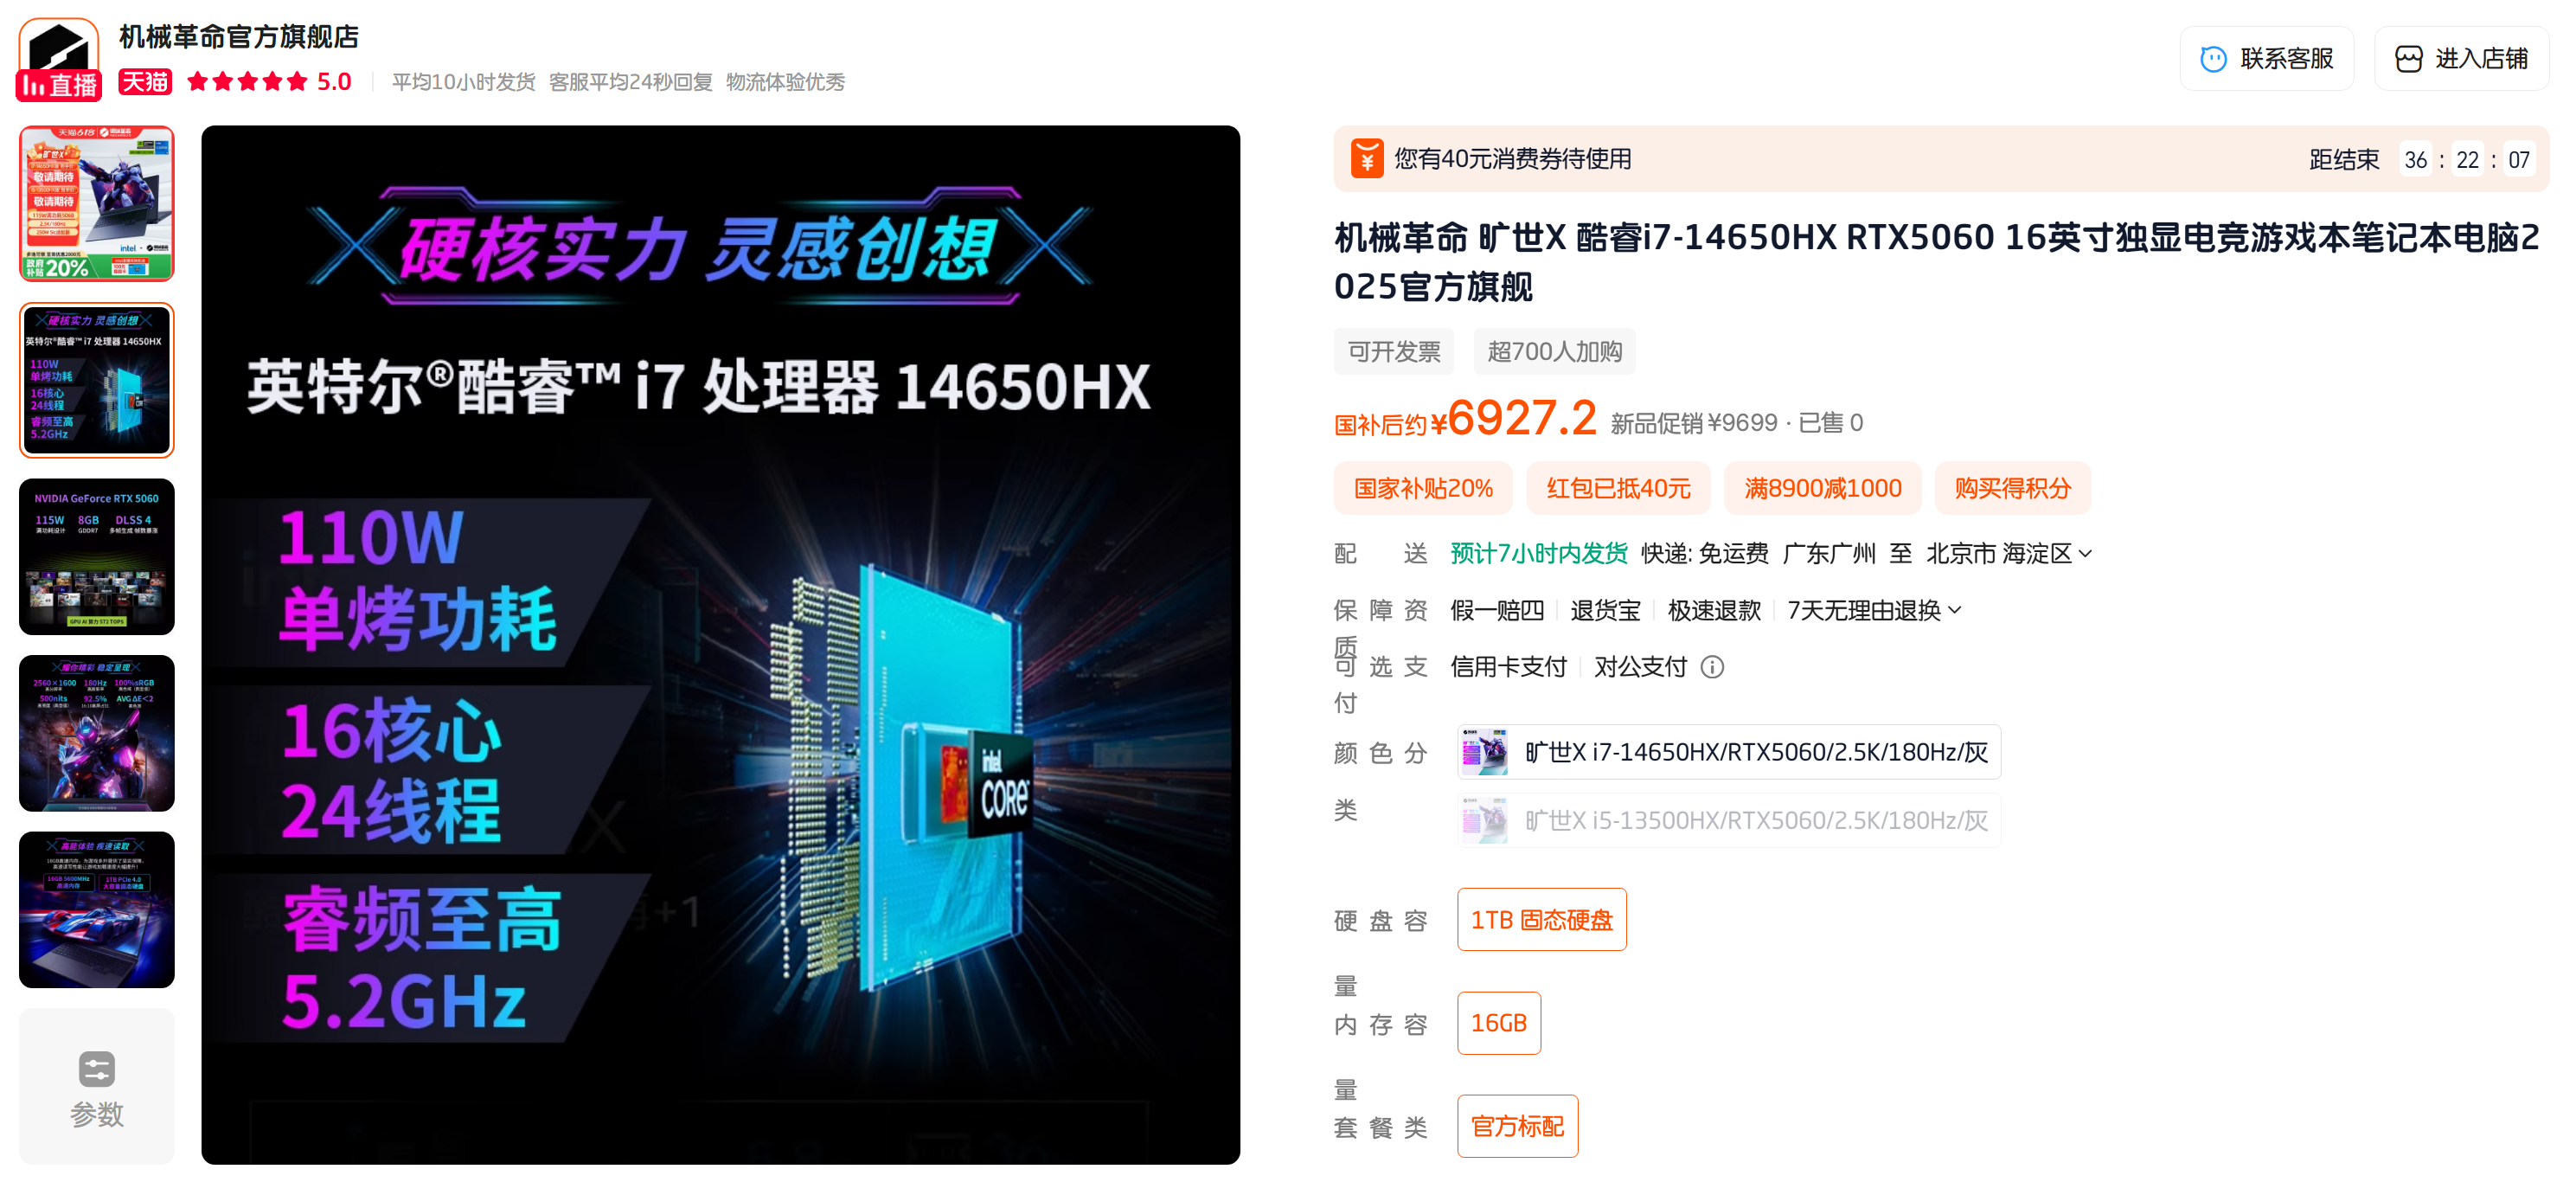Select the 16GB memory option
The height and width of the screenshot is (1182, 2576).
pyautogui.click(x=1498, y=1023)
